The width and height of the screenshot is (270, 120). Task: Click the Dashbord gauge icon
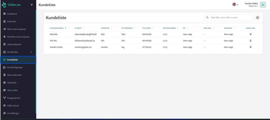click(x=4, y=14)
